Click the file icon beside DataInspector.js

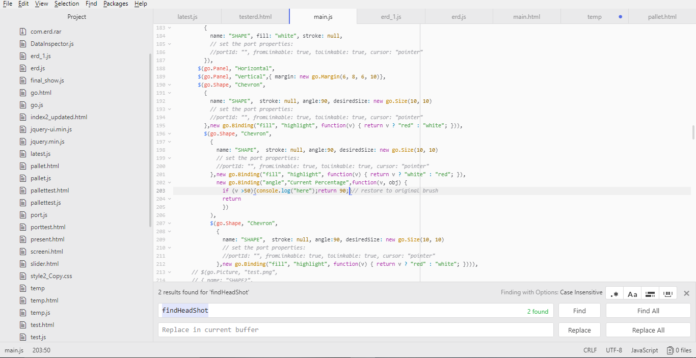22,44
